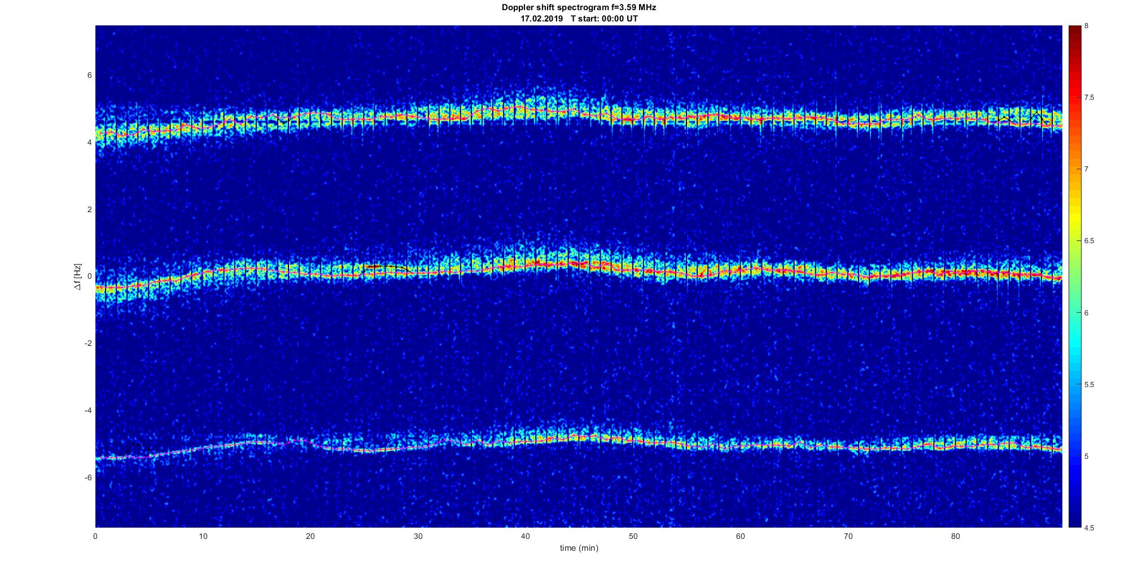Click the y-axis tick label '6'
This screenshot has width=1129, height=566.
(x=89, y=76)
